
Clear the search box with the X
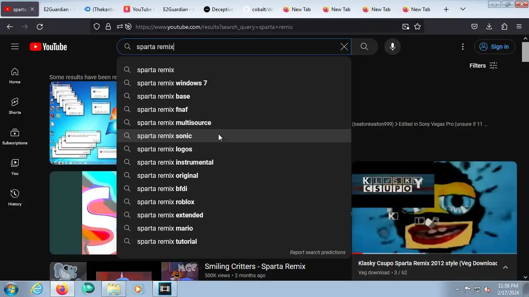click(344, 47)
